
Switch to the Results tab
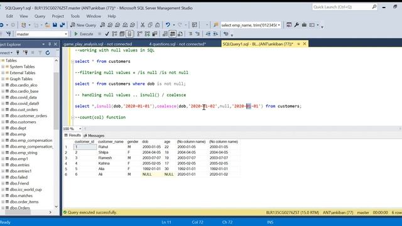[x=73, y=136]
